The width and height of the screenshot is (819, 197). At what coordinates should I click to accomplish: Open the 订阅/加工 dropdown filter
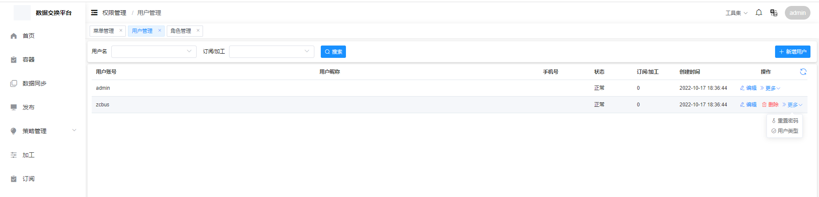271,51
